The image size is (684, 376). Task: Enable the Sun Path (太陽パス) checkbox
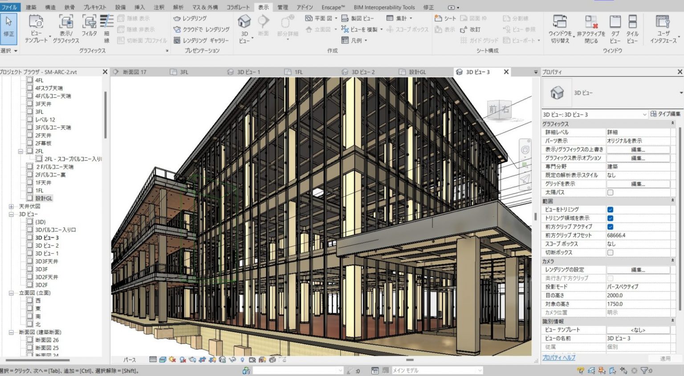610,192
